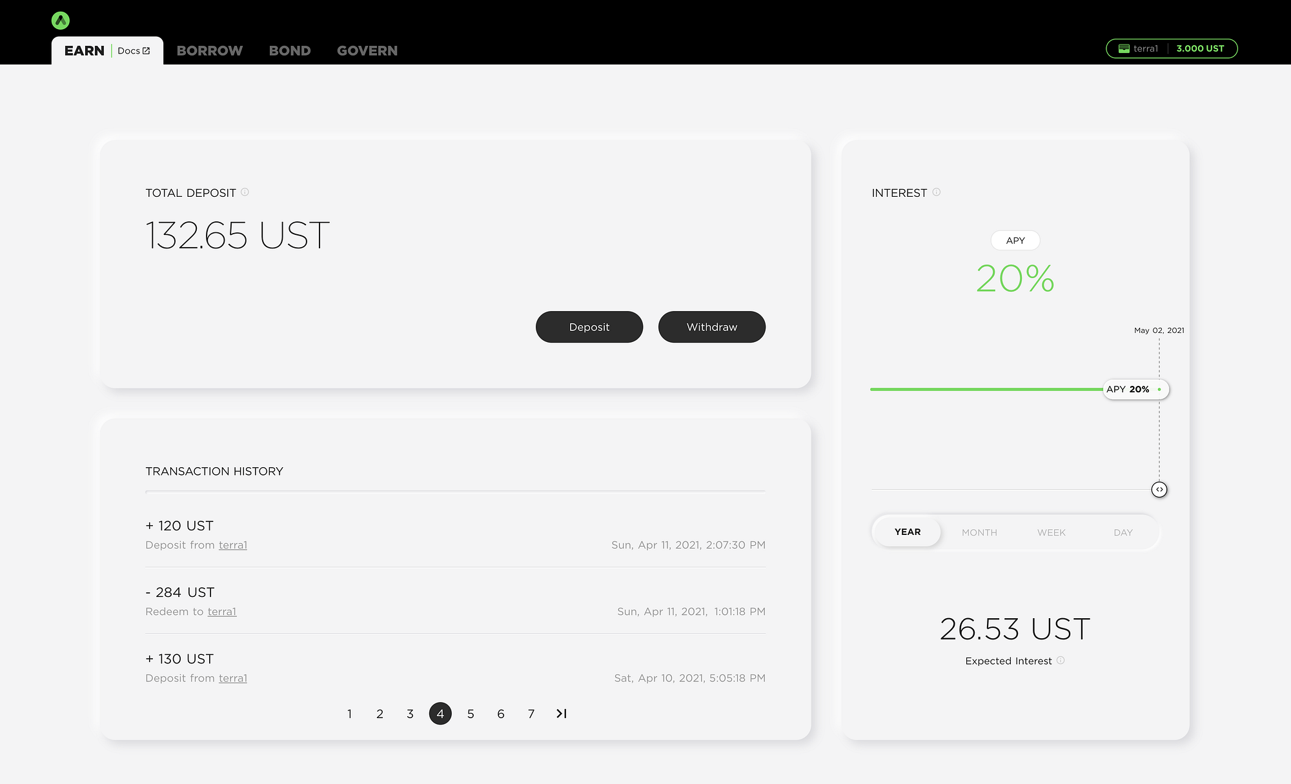
Task: Click the green Anchor logo icon
Action: [x=61, y=21]
